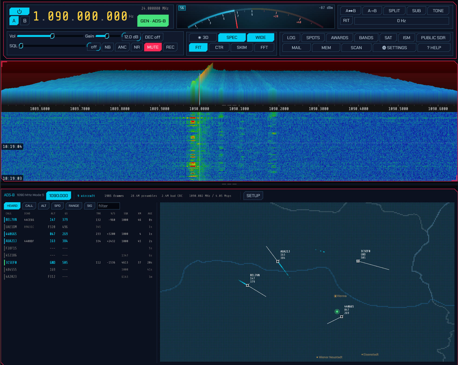Select 440665 aircraft marker on map
Viewport: 458px width, 365px height.
tap(342, 317)
